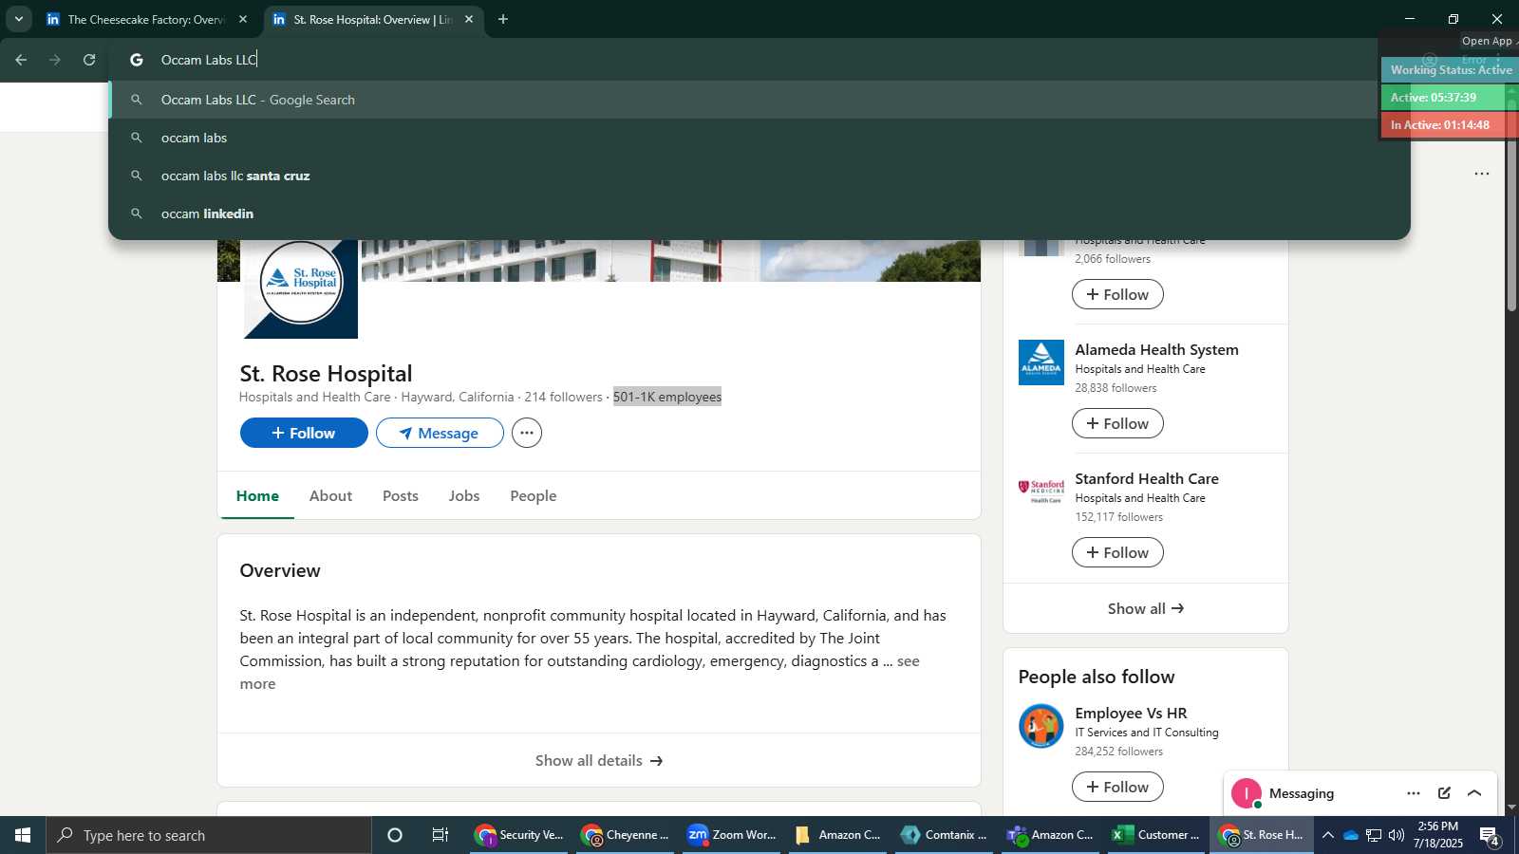1519x854 pixels.
Task: Click the highlighted 501-1K employees text
Action: [667, 397]
